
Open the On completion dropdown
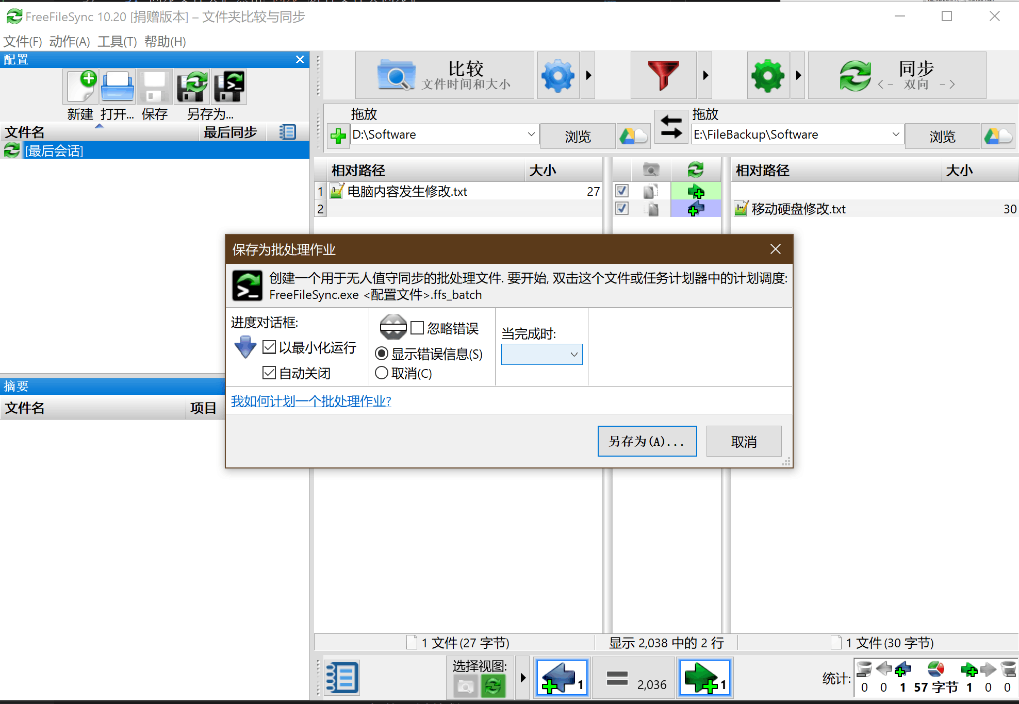pyautogui.click(x=541, y=355)
